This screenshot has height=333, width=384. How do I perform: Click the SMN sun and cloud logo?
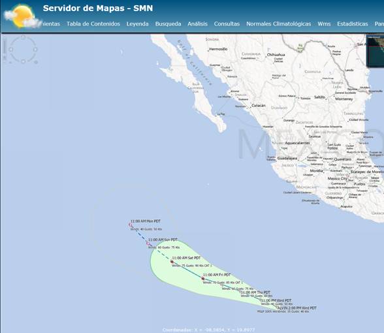pyautogui.click(x=22, y=16)
